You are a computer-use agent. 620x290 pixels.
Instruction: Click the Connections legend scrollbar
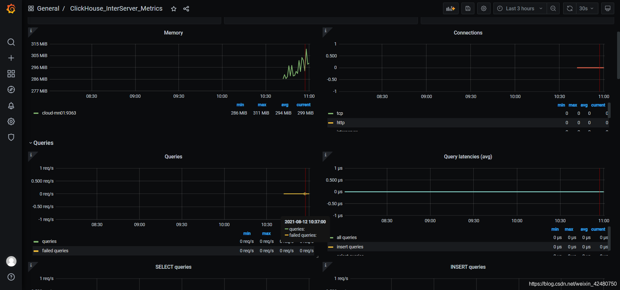[609, 110]
